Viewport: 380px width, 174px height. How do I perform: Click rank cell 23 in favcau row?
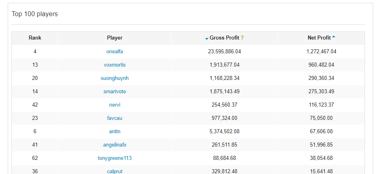[x=35, y=118]
